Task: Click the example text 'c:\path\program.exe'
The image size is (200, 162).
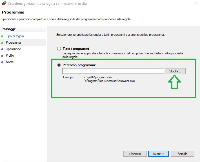Action: pos(98,77)
